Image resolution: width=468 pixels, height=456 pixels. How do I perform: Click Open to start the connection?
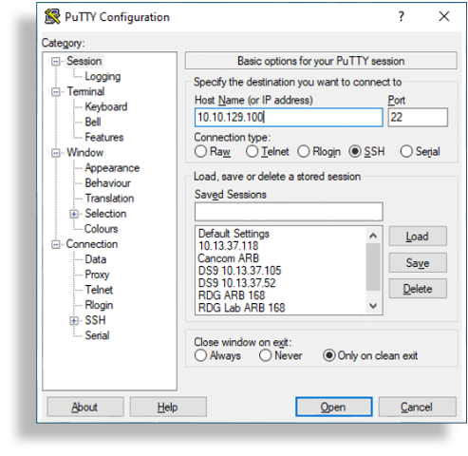(x=333, y=407)
